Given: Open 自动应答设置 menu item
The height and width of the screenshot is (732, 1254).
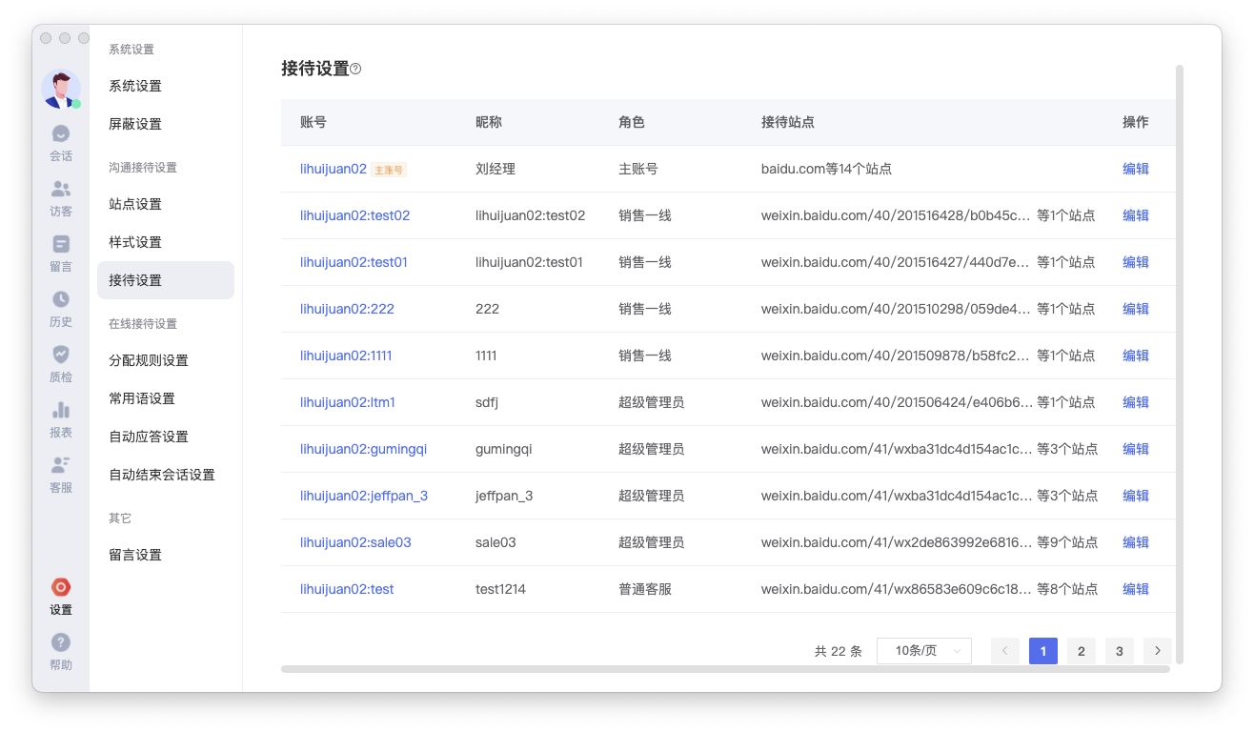Looking at the screenshot, I should tap(166, 437).
